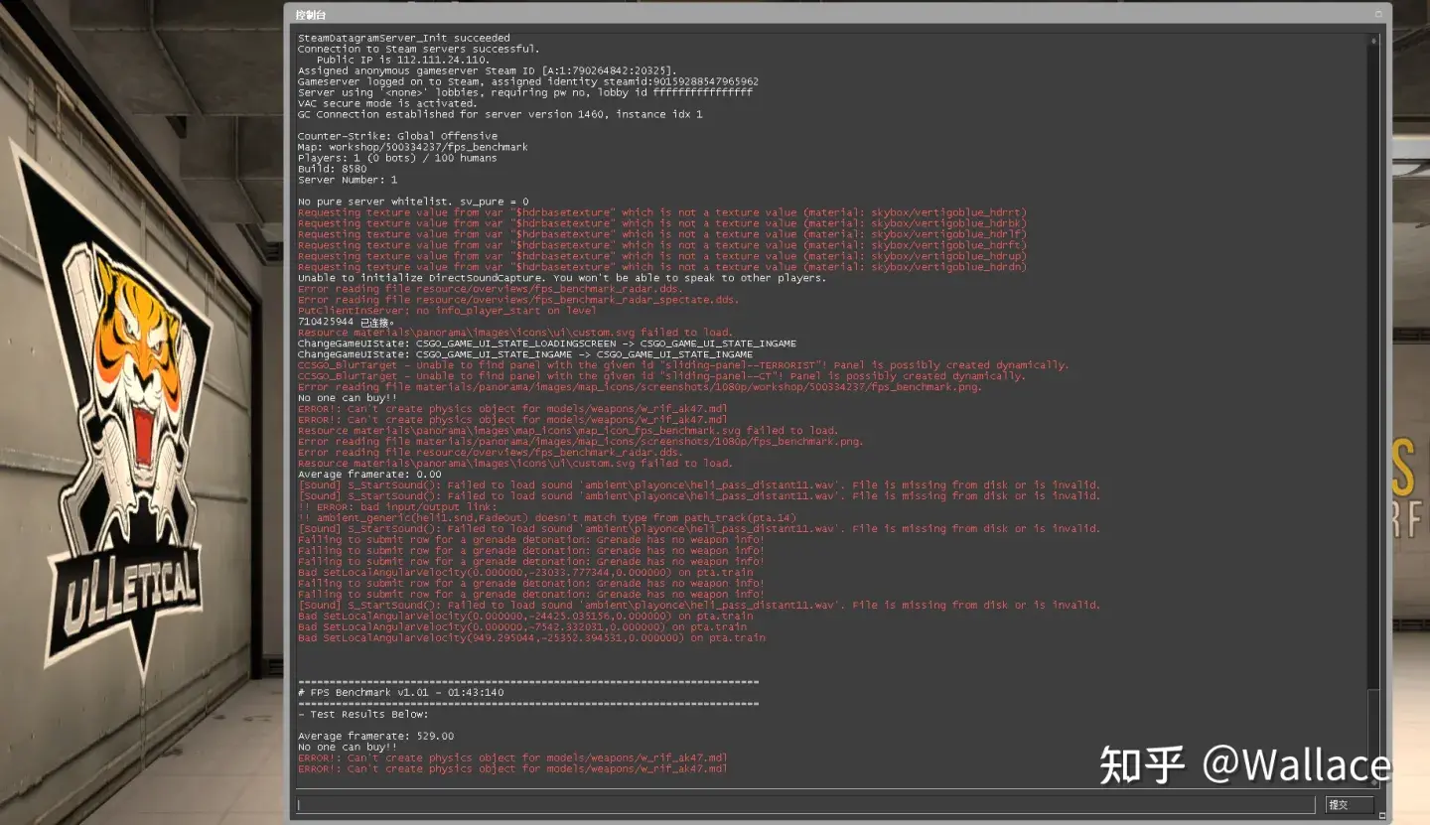
Task: Select the 'Server Number: 1' line
Action: tap(348, 180)
